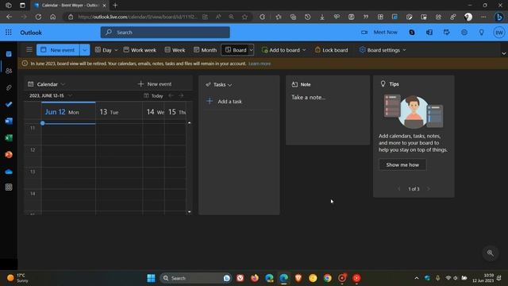Expand the Calendar card dropdown
508x286 pixels.
click(63, 84)
